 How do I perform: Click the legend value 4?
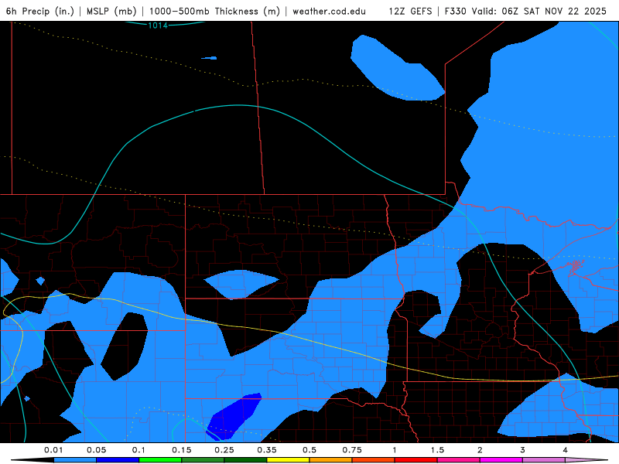point(566,450)
